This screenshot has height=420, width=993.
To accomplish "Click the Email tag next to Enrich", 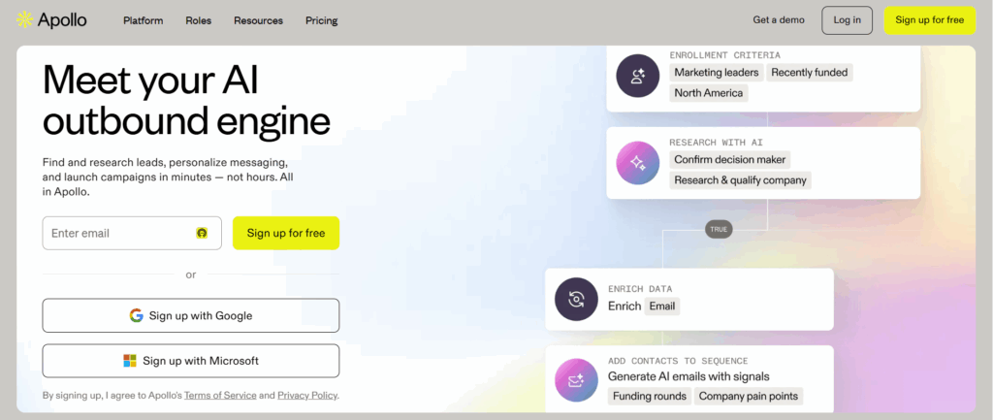I will click(662, 306).
